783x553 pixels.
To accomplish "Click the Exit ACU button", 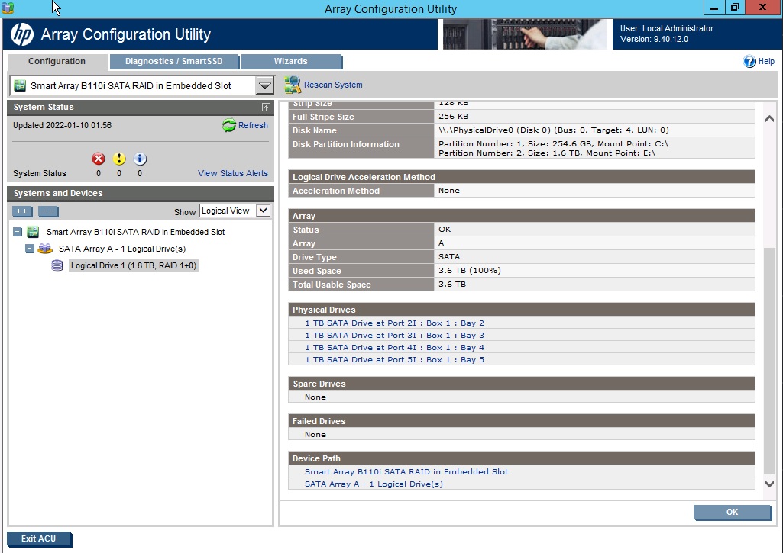I will (x=39, y=539).
